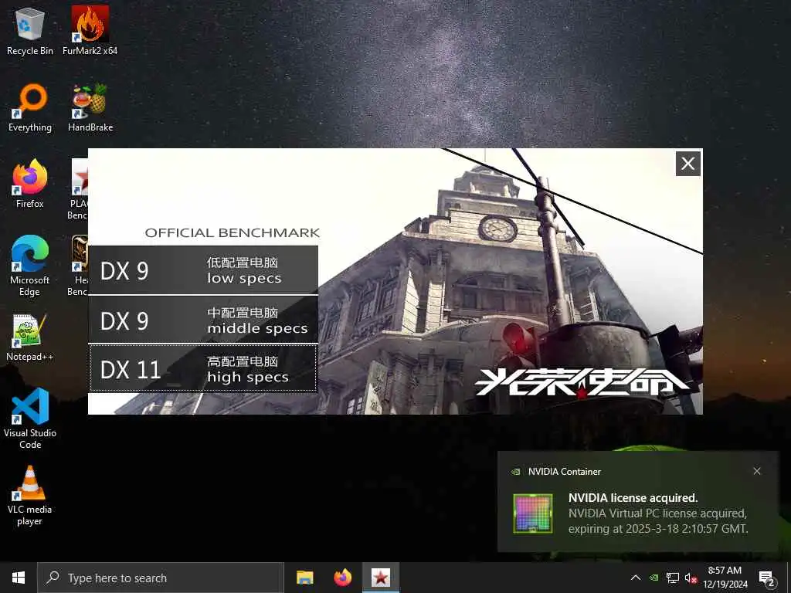This screenshot has height=593, width=791.
Task: Close the Official Benchmark launcher window
Action: point(687,164)
